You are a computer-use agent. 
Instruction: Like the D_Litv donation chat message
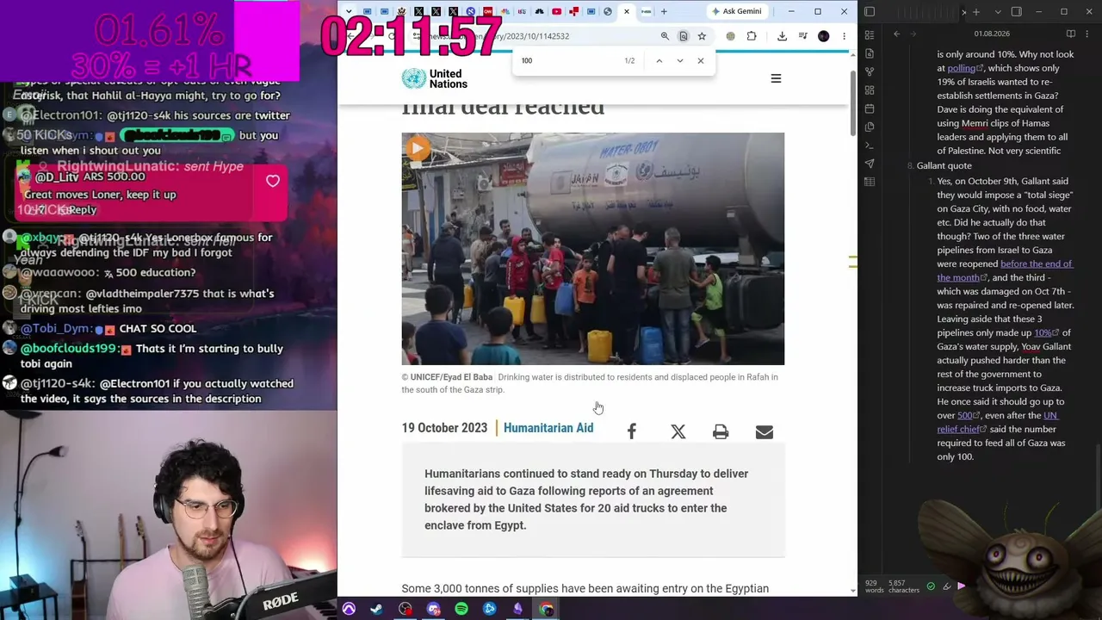[x=273, y=181]
